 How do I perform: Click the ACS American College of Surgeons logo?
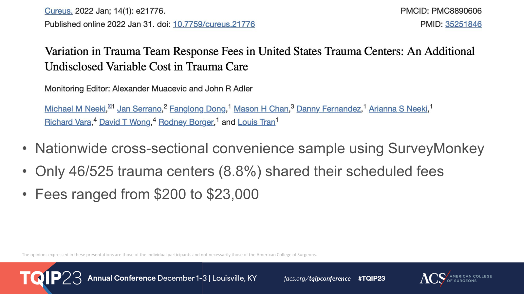[x=456, y=278]
